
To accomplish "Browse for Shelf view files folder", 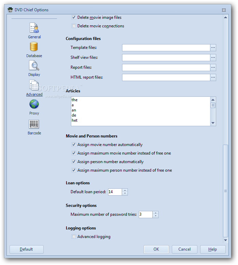I will [213, 58].
